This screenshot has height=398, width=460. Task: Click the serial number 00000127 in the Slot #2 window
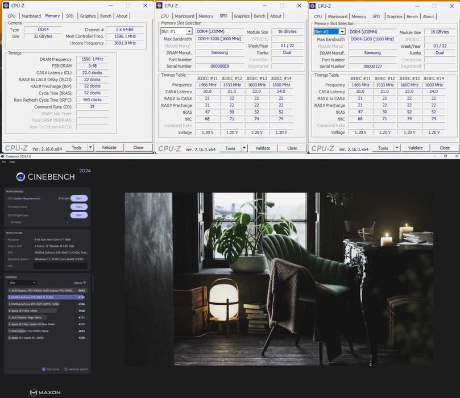(x=372, y=67)
